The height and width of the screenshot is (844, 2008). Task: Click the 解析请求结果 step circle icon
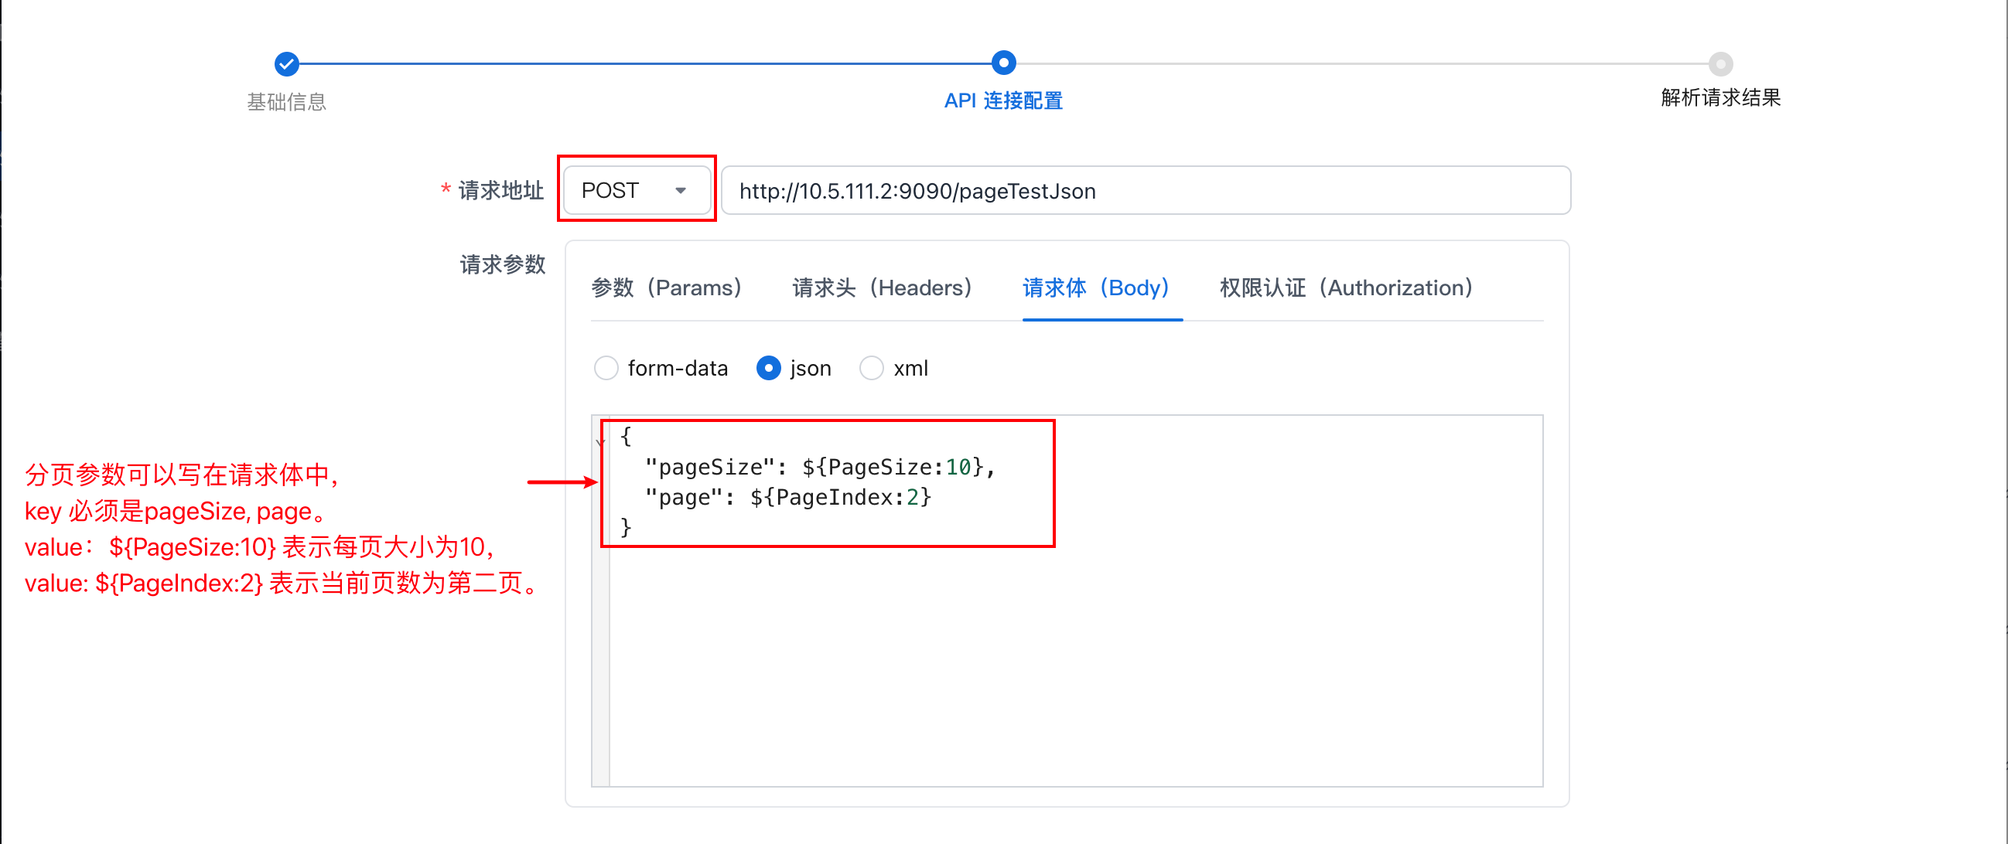point(1719,64)
